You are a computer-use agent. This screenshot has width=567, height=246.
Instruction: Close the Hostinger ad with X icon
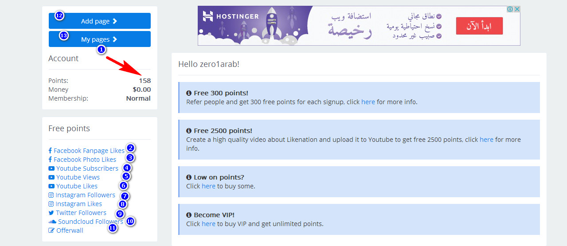pyautogui.click(x=517, y=9)
